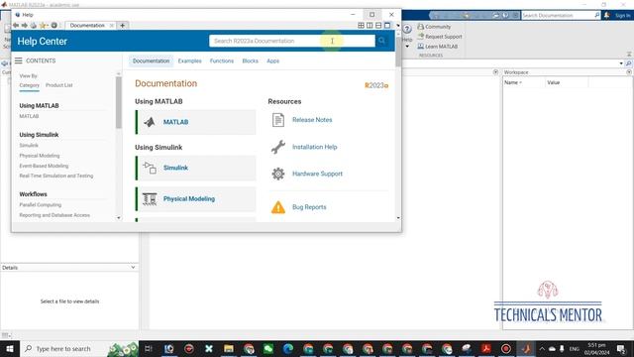Viewport: 634px width, 357px height.
Task: Open Parallel Computing sidebar link
Action: (41, 205)
